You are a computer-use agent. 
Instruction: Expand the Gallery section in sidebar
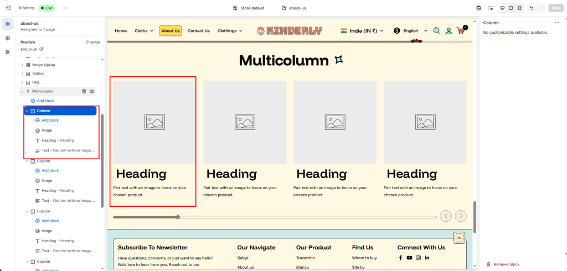pyautogui.click(x=22, y=74)
